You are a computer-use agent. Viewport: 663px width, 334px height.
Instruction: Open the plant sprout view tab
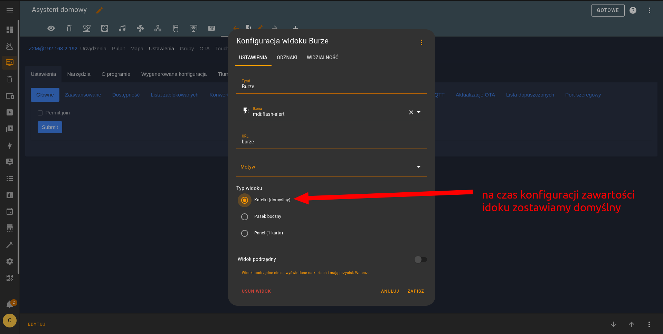pos(87,28)
